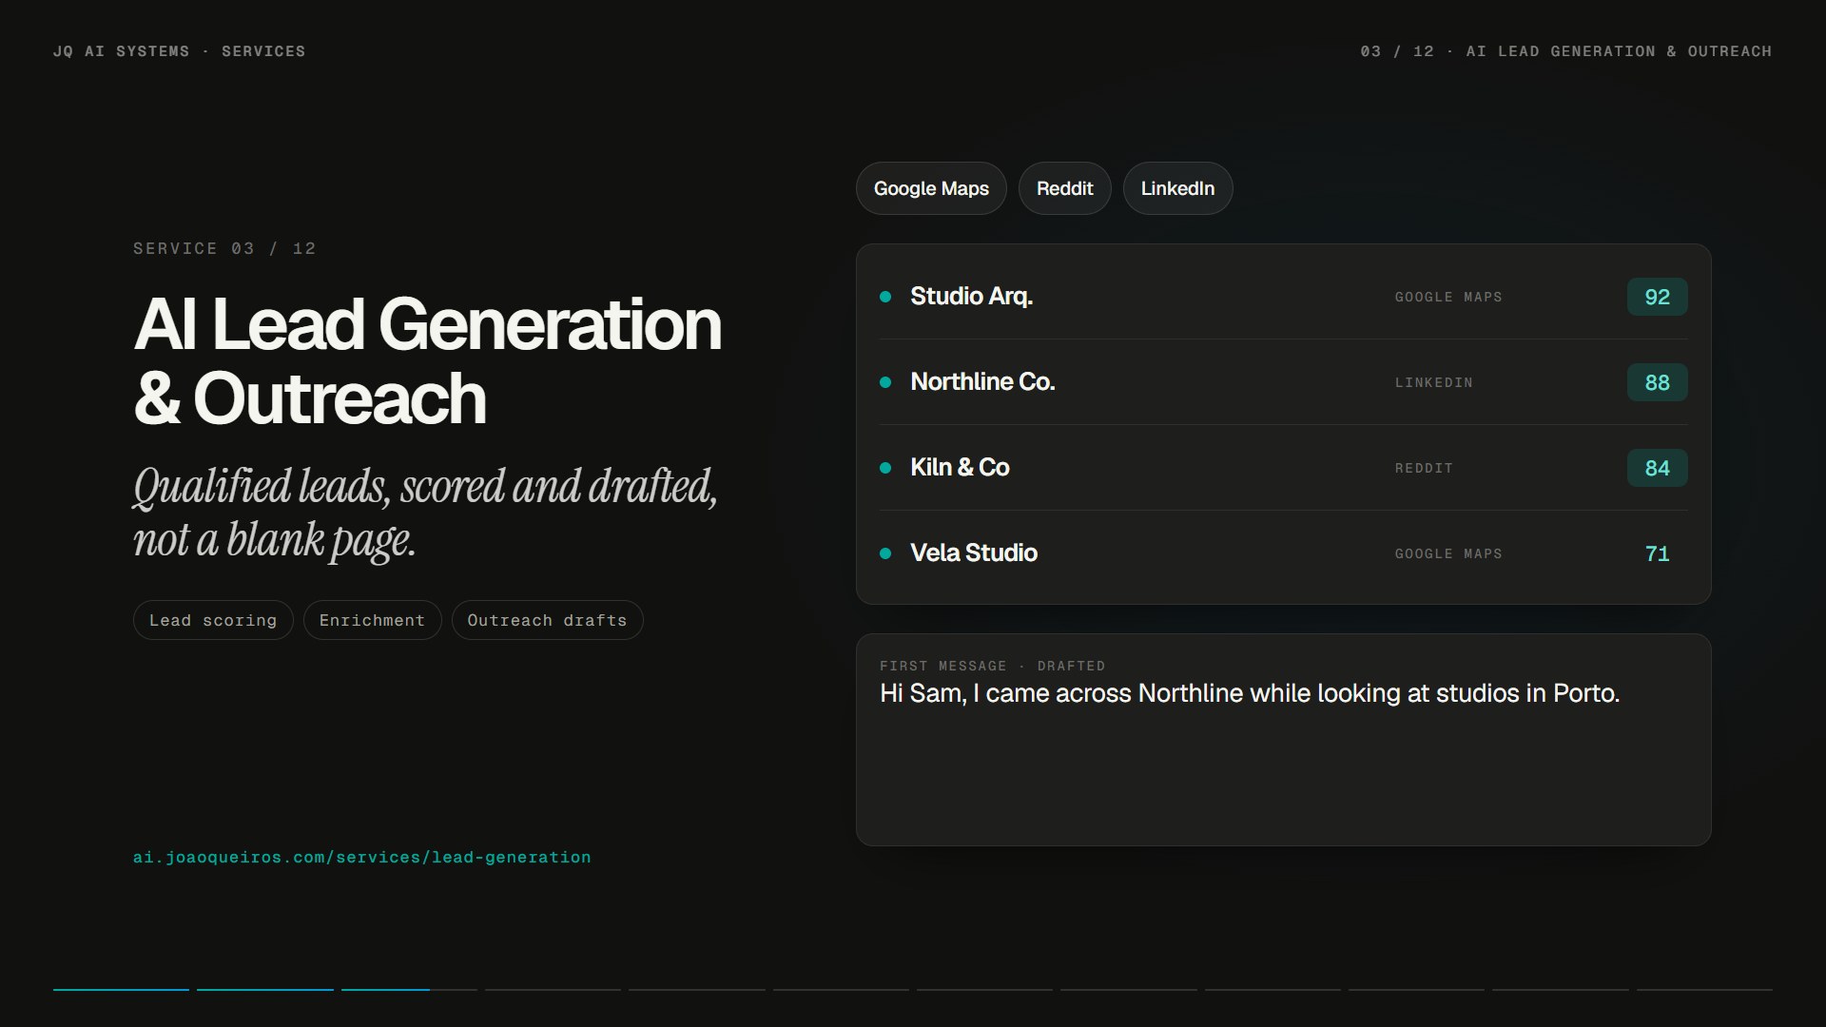Click GOOGLE MAPS label in Vela Studio row
The height and width of the screenshot is (1027, 1826).
pyautogui.click(x=1448, y=553)
